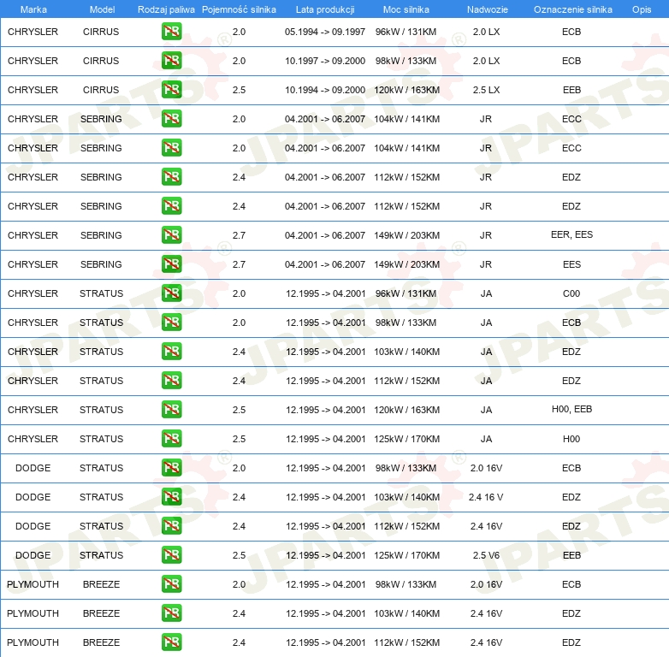Click fuel icon for Cirrus 10.1997 2.0 row

pos(171,61)
